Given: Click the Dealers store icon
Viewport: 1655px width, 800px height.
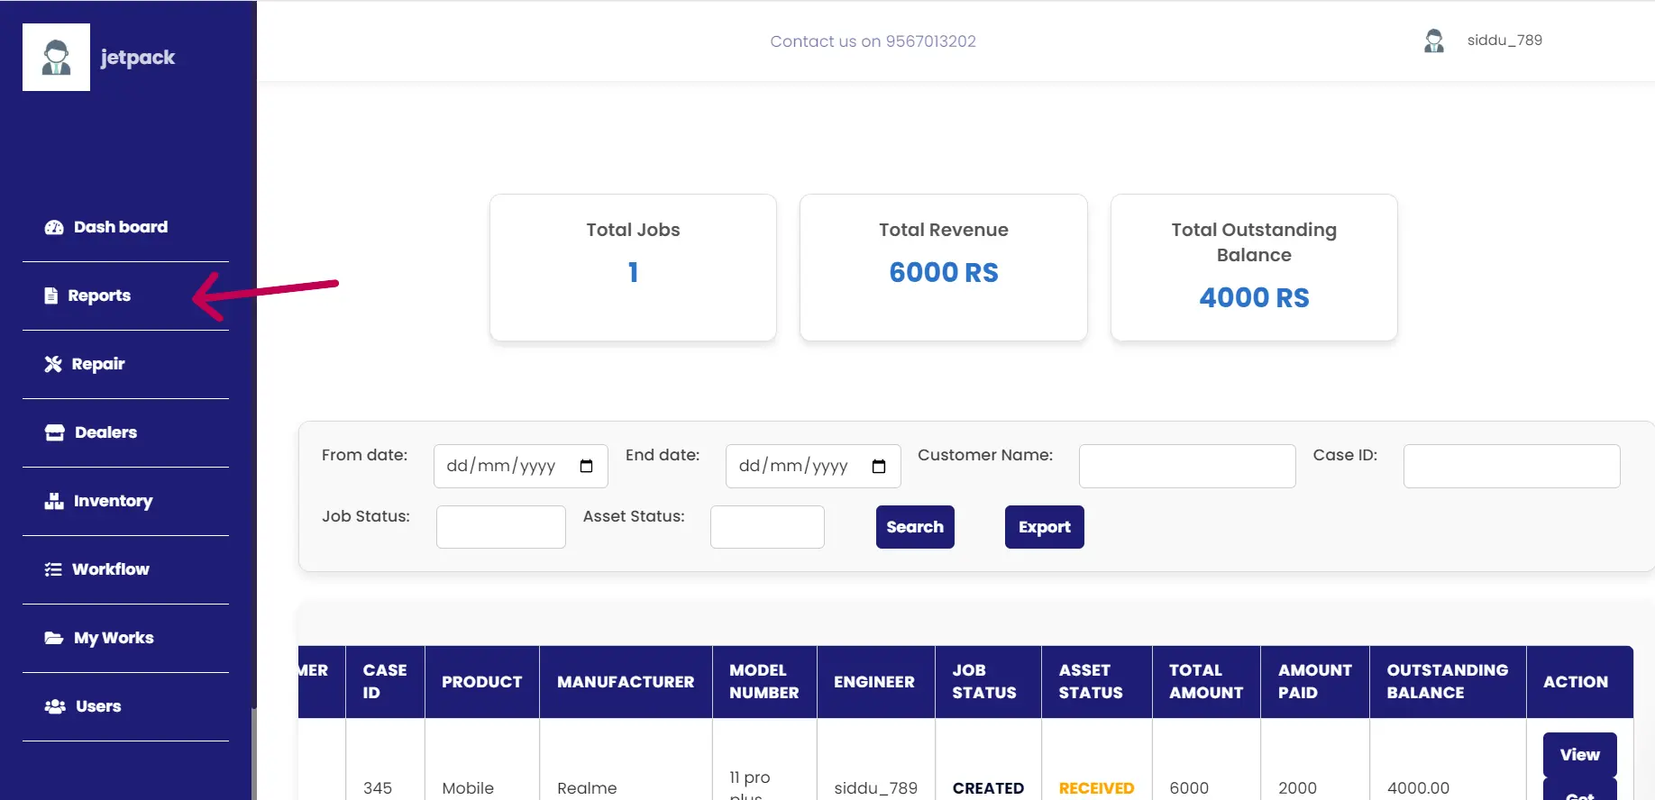Looking at the screenshot, I should pyautogui.click(x=55, y=432).
